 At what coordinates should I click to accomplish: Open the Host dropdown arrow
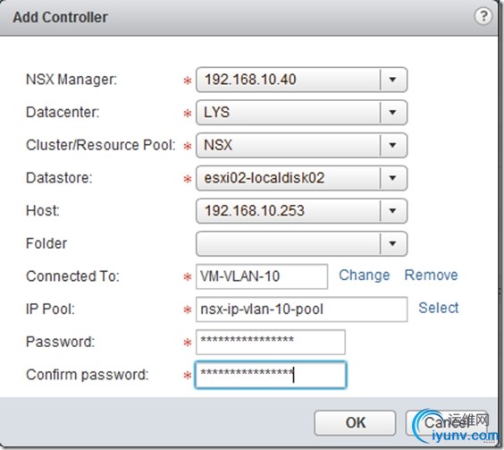(x=392, y=211)
